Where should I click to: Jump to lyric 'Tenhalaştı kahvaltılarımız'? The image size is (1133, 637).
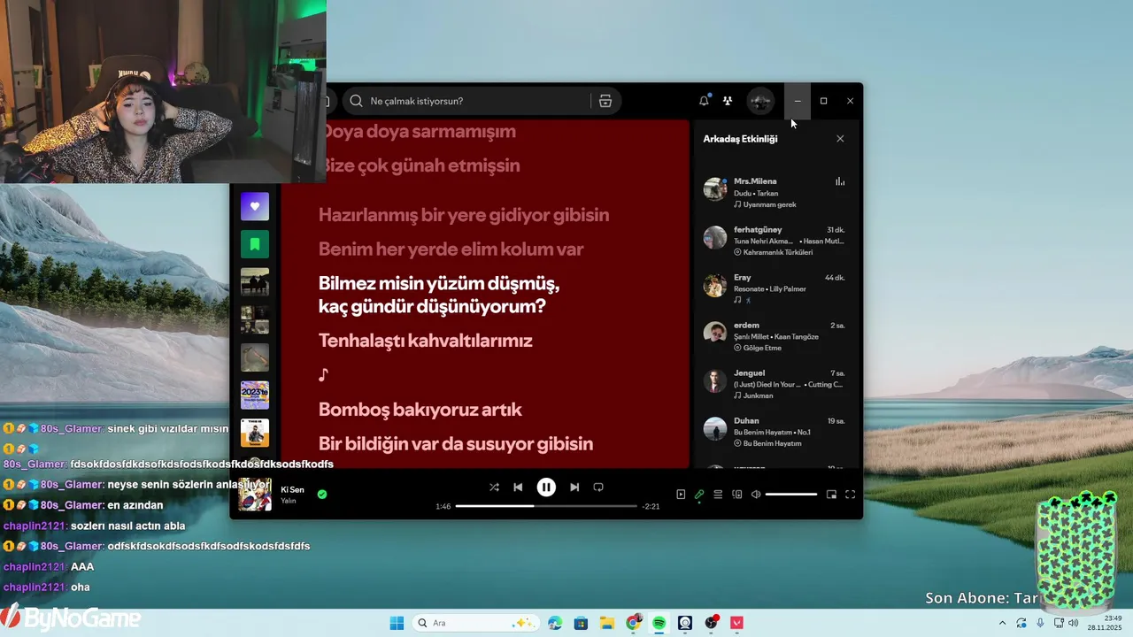coord(426,341)
